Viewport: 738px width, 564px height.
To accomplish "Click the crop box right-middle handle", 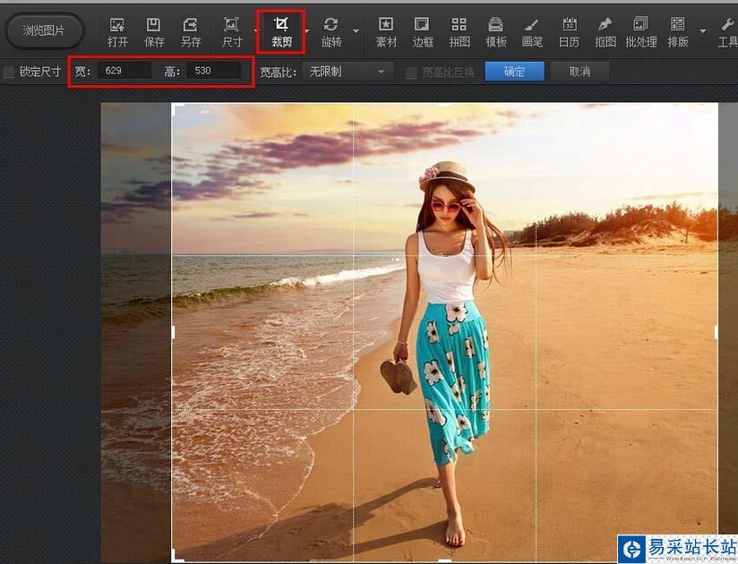I will (x=717, y=332).
